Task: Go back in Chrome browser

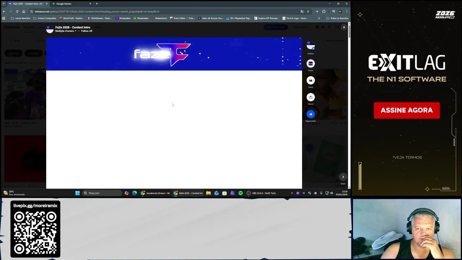Action: (x=4, y=12)
